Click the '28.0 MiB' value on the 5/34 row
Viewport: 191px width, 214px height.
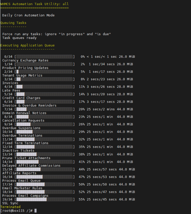click(x=125, y=94)
